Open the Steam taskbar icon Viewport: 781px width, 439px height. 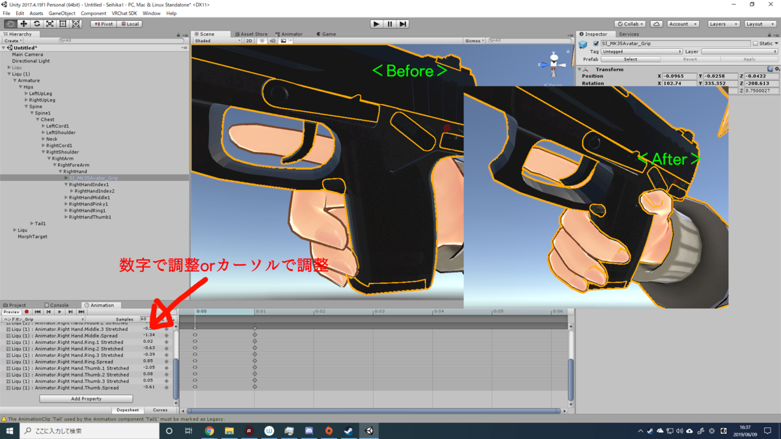point(349,431)
